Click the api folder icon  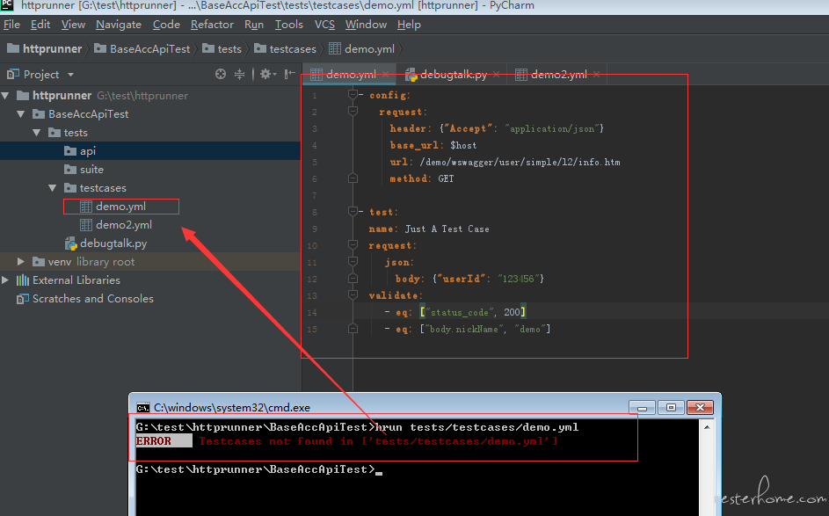pyautogui.click(x=70, y=151)
